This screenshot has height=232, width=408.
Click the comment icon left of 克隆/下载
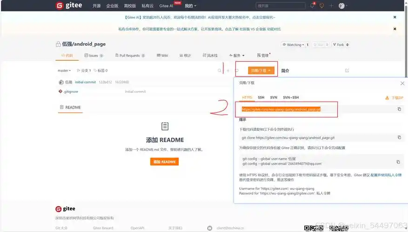coord(237,71)
